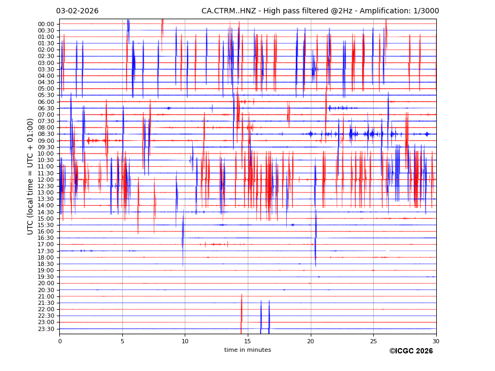
Task: Select the 08:30 row label
Action: (46, 134)
